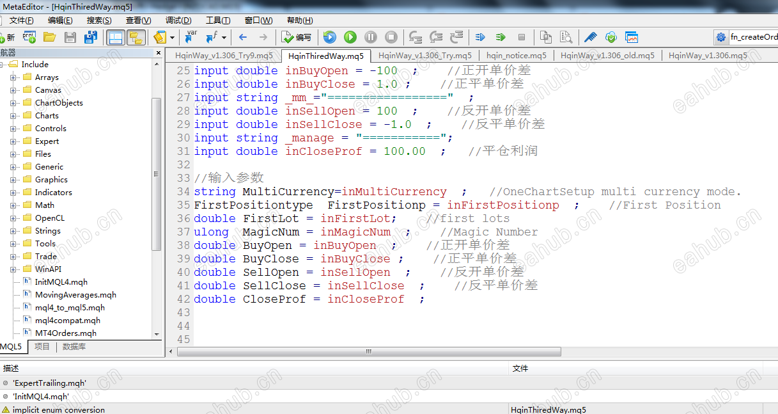This screenshot has height=414, width=778.
Task: Open the 文件(F) menu
Action: (22, 20)
